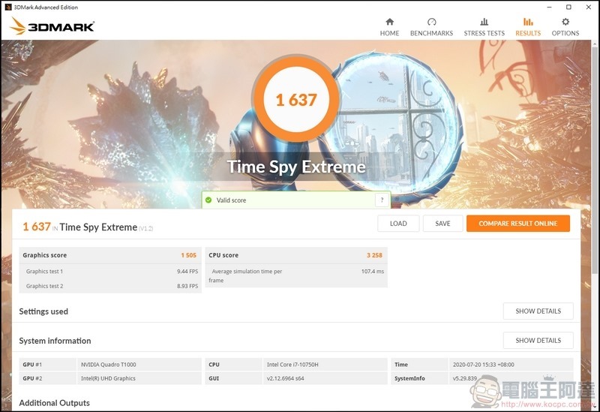600x412 pixels.
Task: Click Intel(R) UHD Graphics value
Action: [108, 378]
